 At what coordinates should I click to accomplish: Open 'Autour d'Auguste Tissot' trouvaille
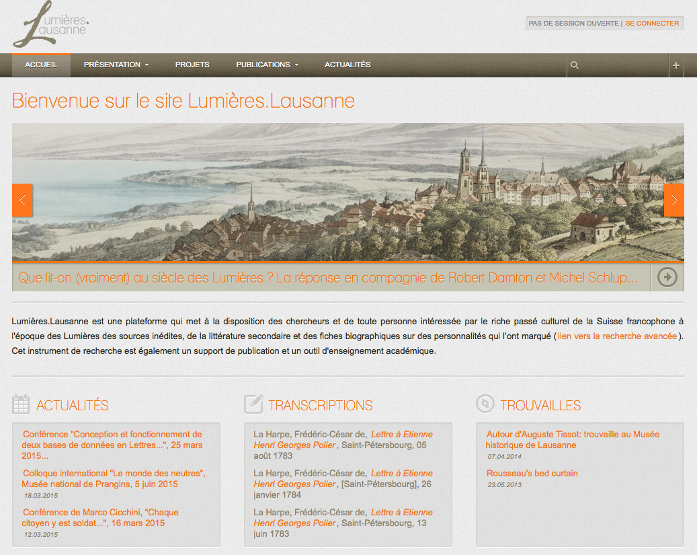tap(573, 439)
